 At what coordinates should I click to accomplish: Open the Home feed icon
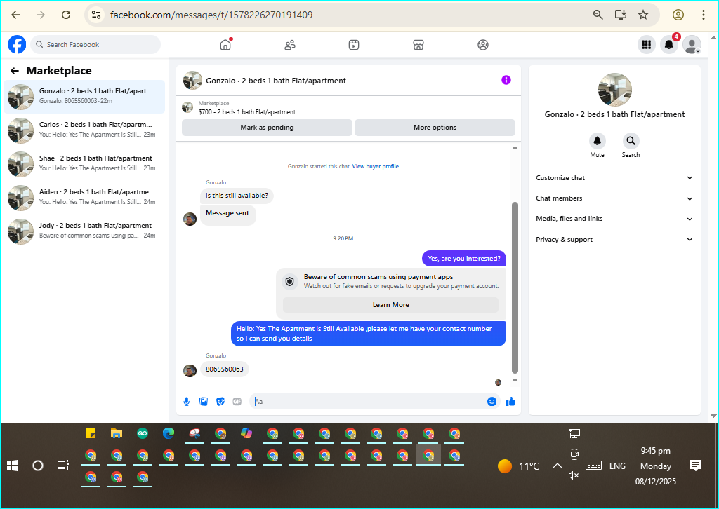225,44
